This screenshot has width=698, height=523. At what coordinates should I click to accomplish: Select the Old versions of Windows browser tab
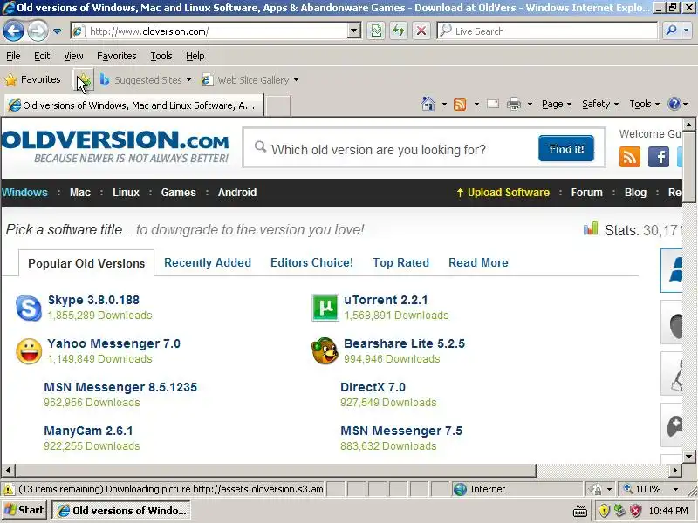(133, 105)
